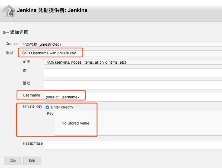This screenshot has width=222, height=168.
Task: Select the Enter directly radio button
Action: pyautogui.click(x=47, y=107)
